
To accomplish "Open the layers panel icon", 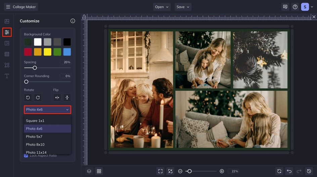I will pos(89,171).
